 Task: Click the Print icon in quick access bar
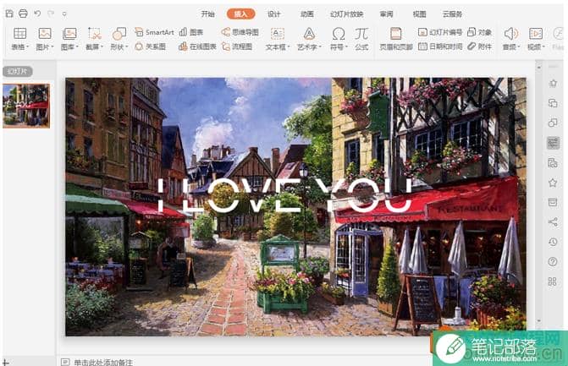click(x=23, y=14)
